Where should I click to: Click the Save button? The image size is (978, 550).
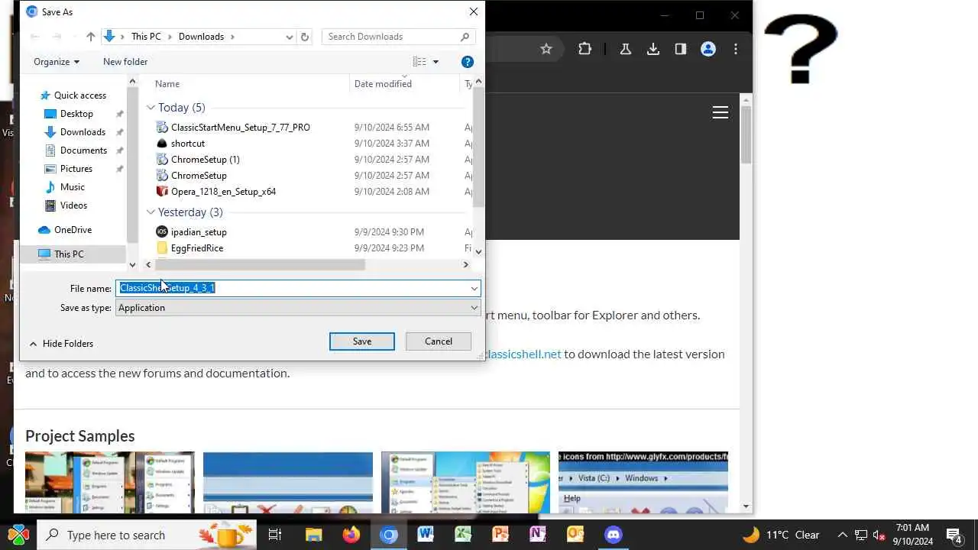(x=362, y=341)
